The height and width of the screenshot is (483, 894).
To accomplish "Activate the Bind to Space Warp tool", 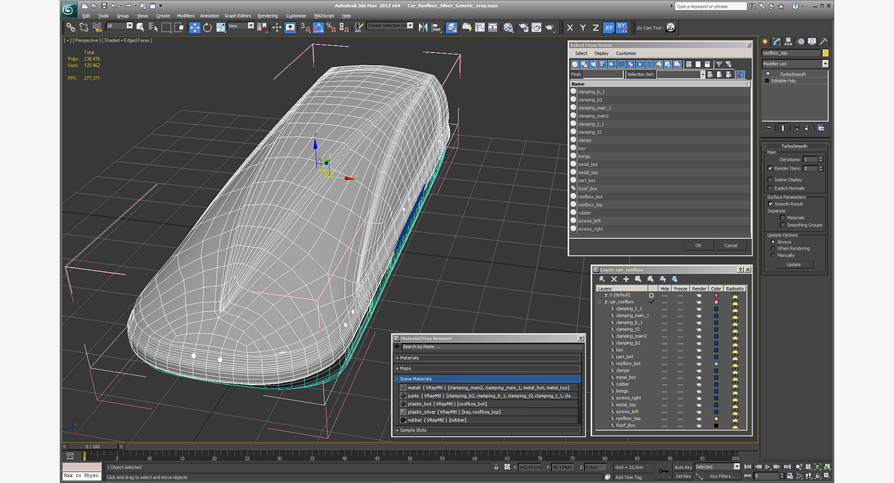I will (x=97, y=27).
